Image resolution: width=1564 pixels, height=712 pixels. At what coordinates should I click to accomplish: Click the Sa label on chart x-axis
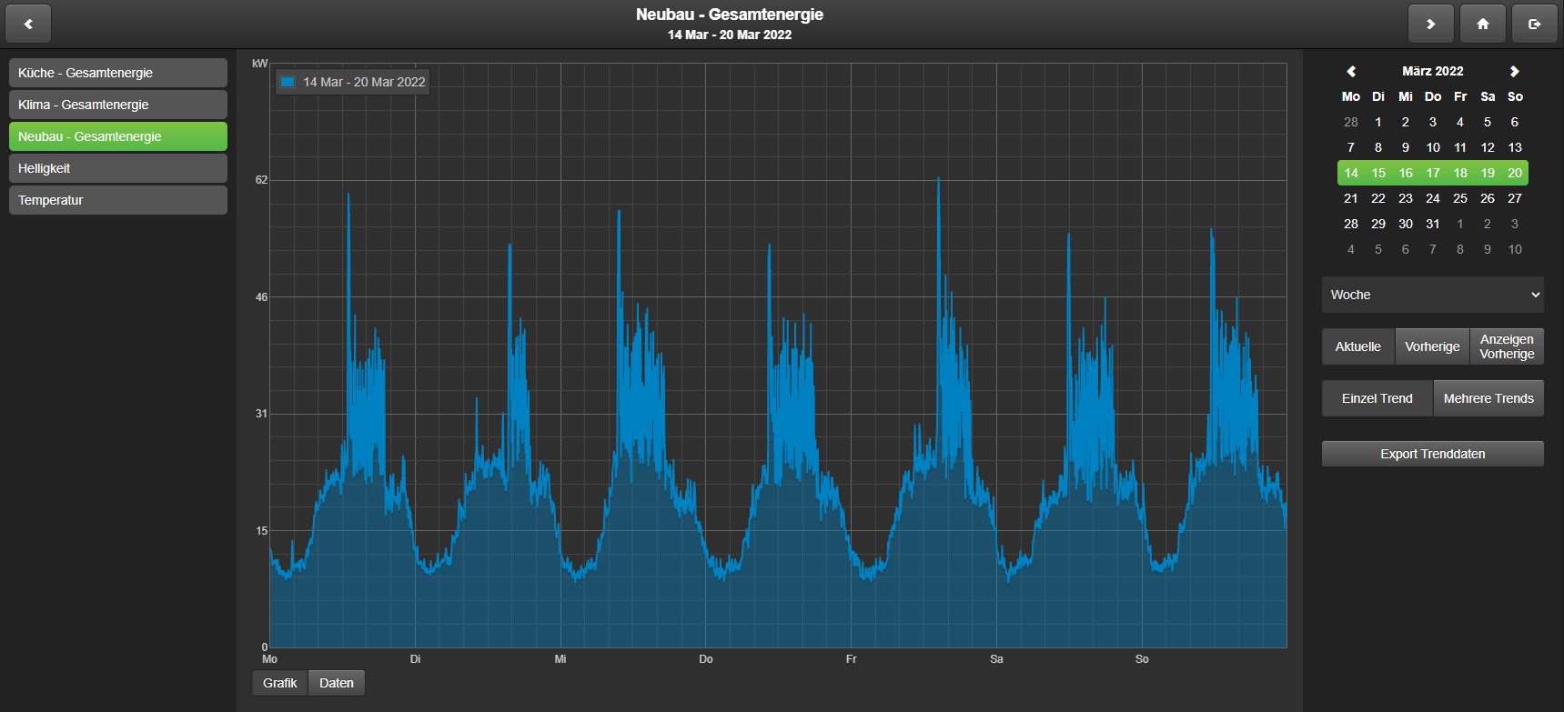pyautogui.click(x=996, y=659)
